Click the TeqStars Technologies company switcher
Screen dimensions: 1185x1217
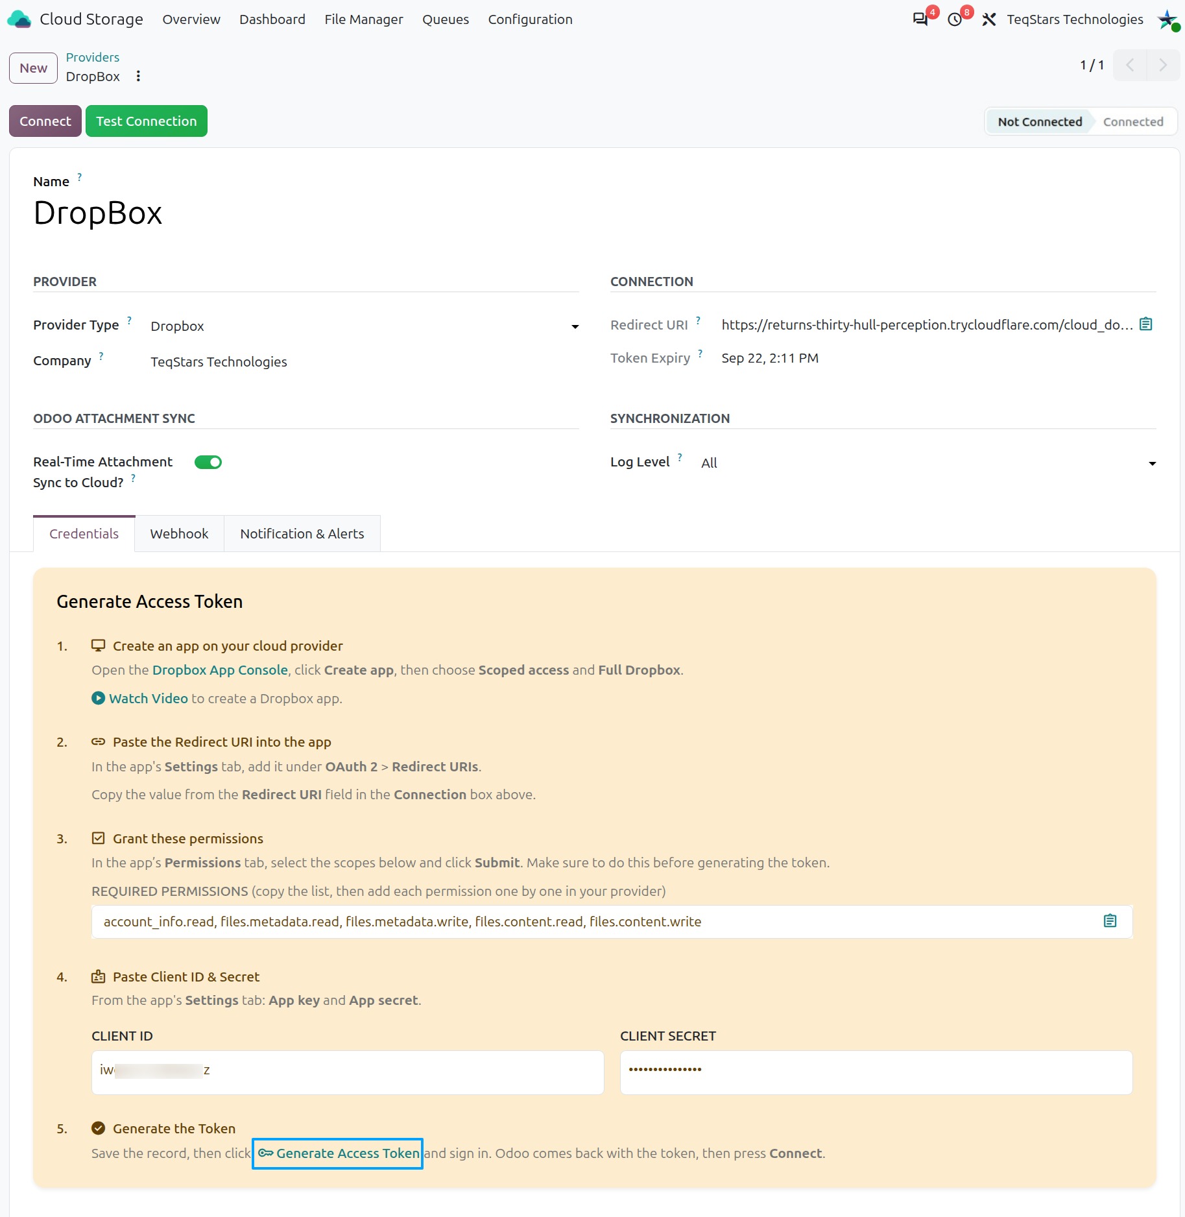click(x=1075, y=19)
